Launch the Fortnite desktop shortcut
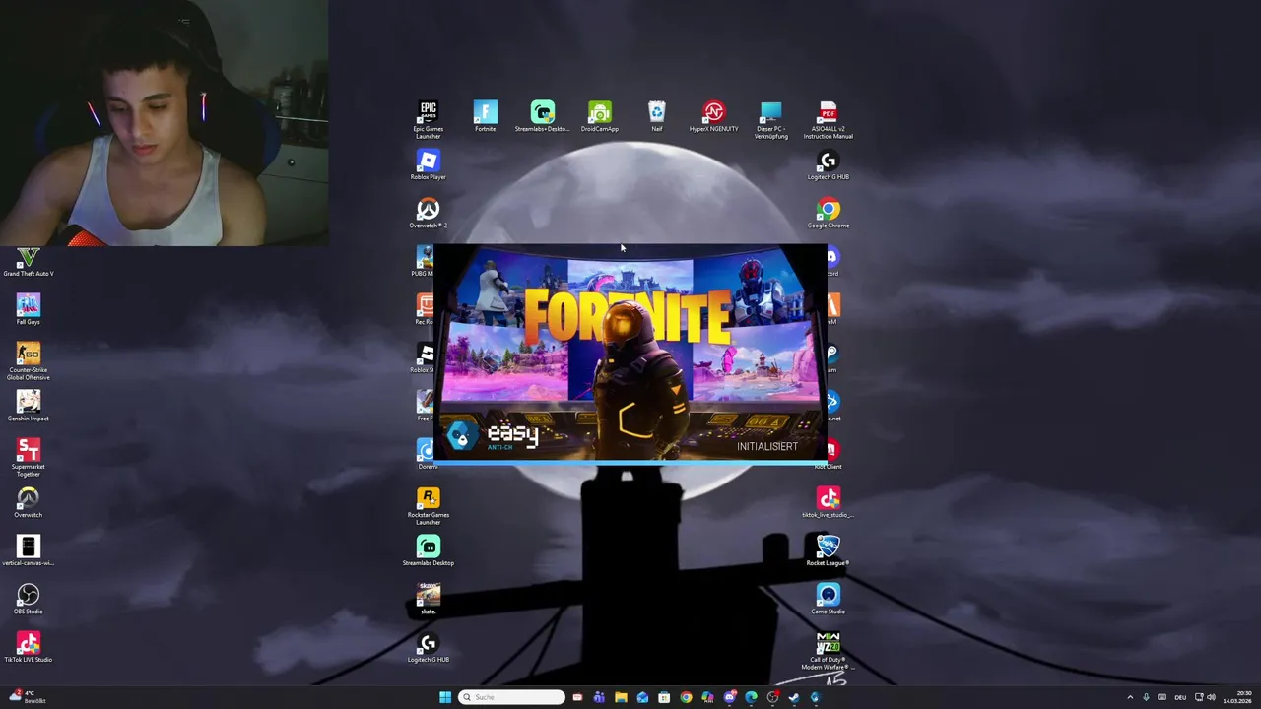This screenshot has width=1261, height=709. pyautogui.click(x=485, y=116)
